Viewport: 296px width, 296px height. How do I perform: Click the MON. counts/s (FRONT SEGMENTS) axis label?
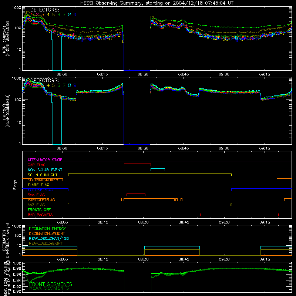coord(6,38)
